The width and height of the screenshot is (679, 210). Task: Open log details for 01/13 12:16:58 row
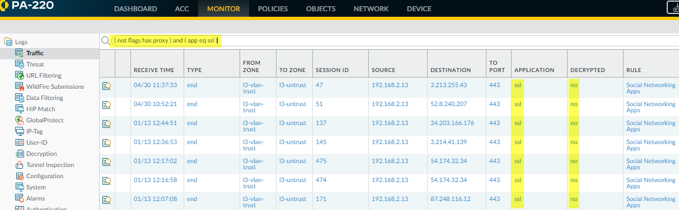106,180
